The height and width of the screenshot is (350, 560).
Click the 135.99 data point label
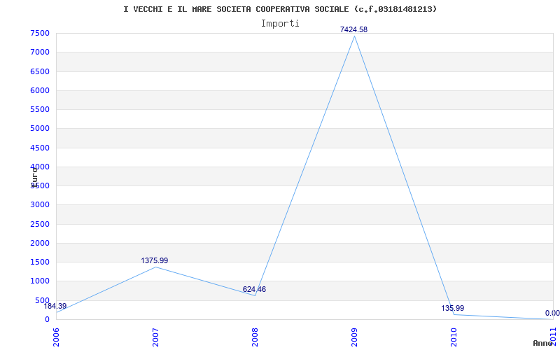click(452, 308)
